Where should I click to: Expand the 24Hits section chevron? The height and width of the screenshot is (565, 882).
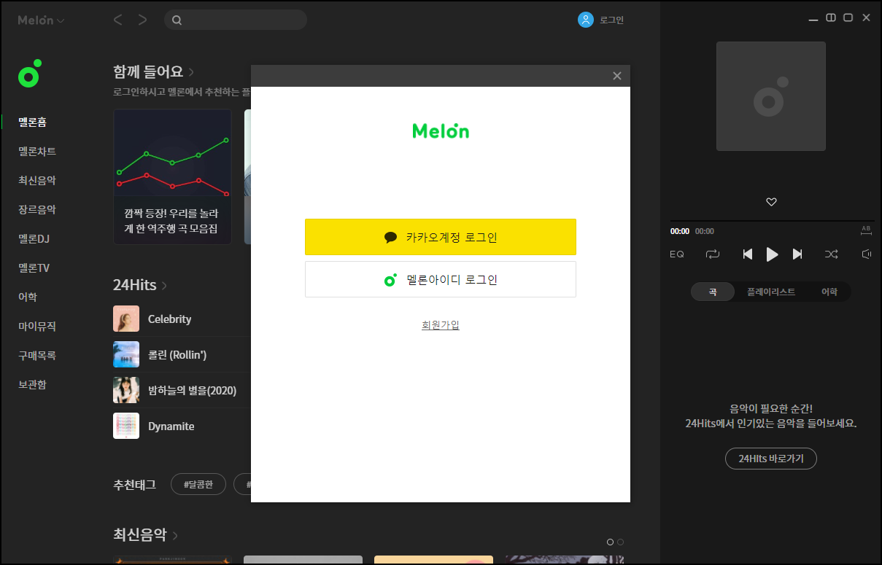[x=164, y=285]
